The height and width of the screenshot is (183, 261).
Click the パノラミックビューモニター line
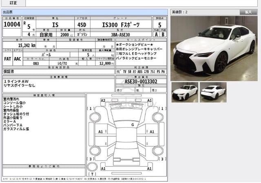[x=136, y=58]
